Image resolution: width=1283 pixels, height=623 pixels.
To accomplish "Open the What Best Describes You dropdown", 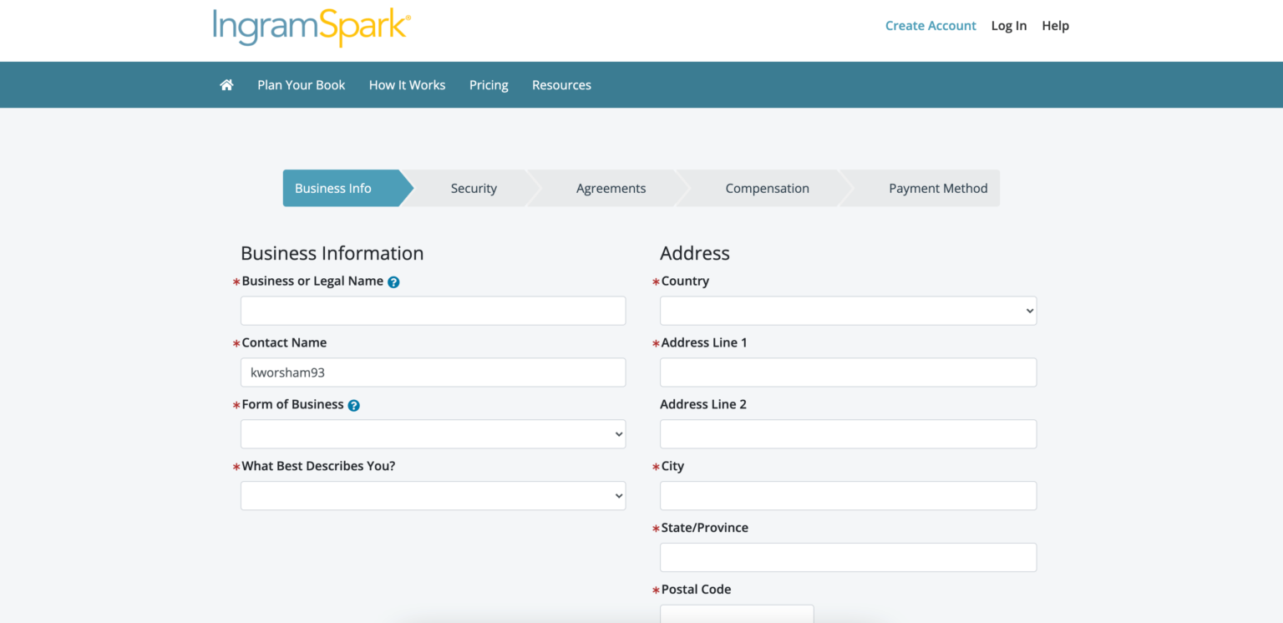I will click(x=433, y=495).
